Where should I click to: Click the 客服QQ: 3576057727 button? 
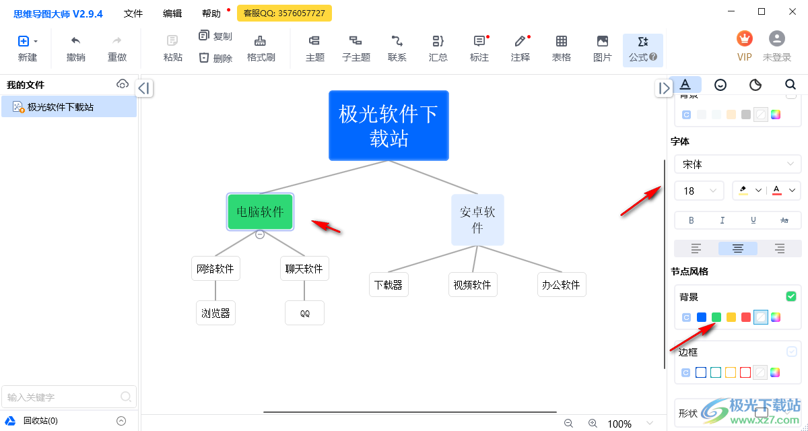tap(284, 13)
